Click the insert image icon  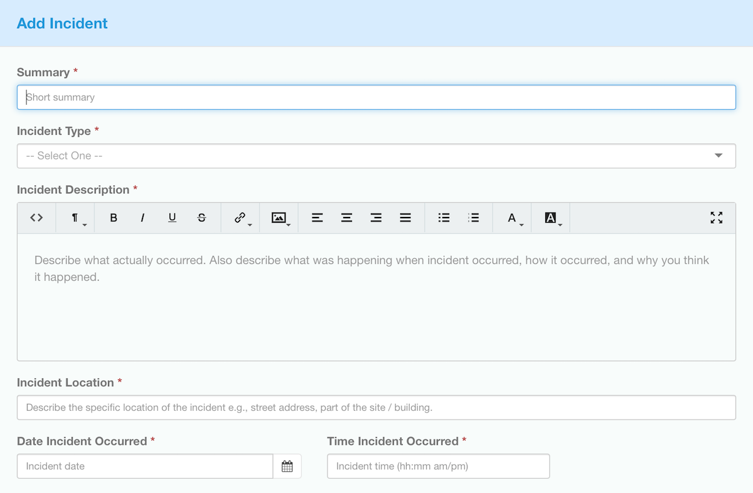pos(279,218)
